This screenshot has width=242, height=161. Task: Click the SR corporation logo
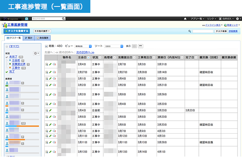pyautogui.click(x=11, y=19)
